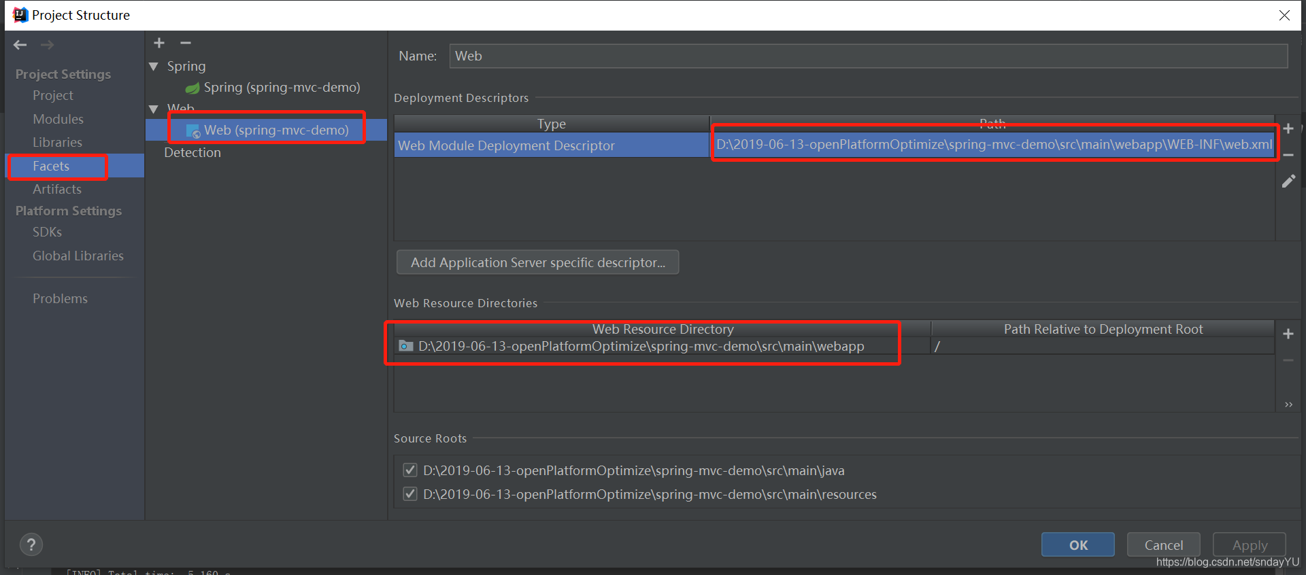Add a deployment descriptor with plus icon
This screenshot has width=1306, height=575.
[x=1288, y=129]
